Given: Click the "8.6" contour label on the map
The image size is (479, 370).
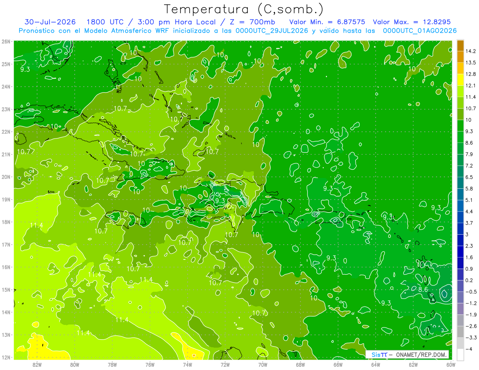Looking at the screenshot, I should (423, 289).
